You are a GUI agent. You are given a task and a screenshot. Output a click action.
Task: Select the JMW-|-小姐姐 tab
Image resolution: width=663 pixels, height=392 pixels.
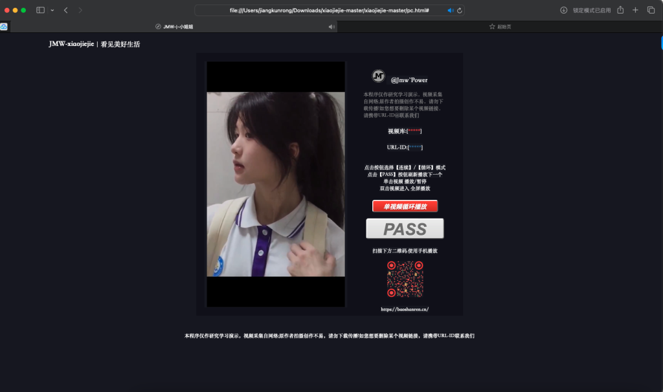point(174,27)
